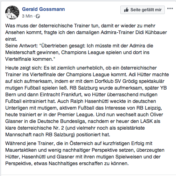Click the word 'Mauertaktiken' in the last paragraph
176x176 pixels.
point(21,150)
